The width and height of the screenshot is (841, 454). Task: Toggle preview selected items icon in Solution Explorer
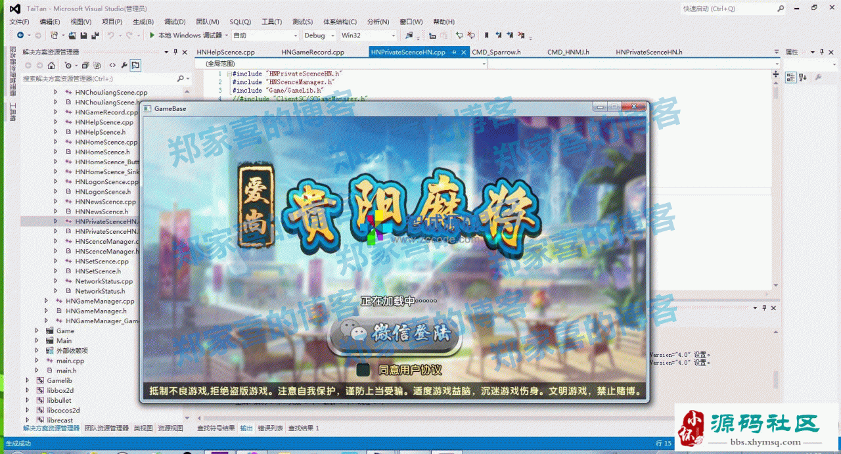[x=135, y=65]
